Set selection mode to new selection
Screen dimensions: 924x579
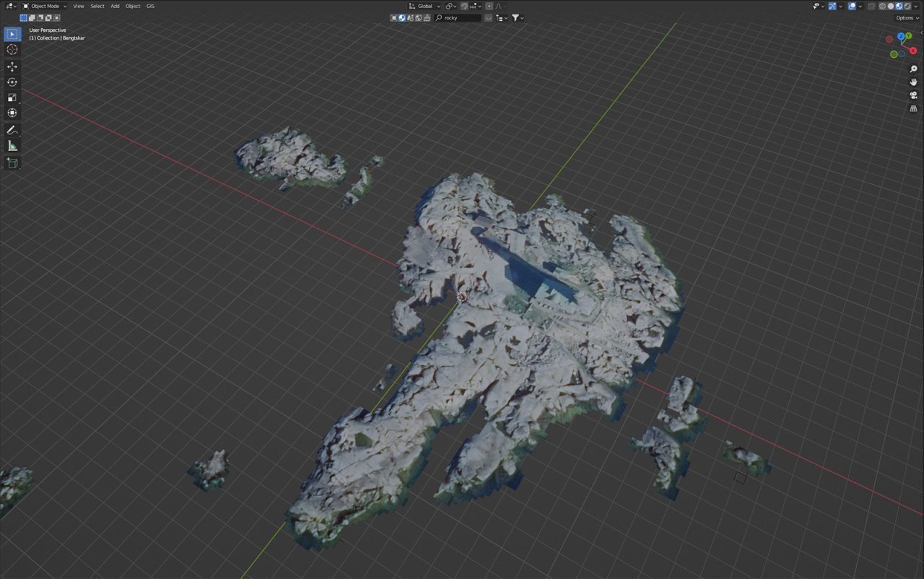coord(23,18)
